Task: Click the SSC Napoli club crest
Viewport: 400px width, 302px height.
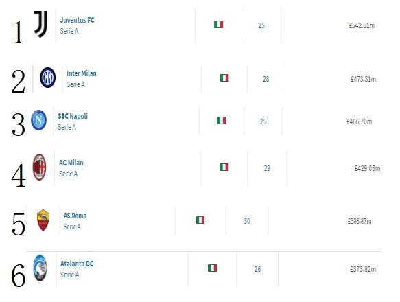Action: (x=39, y=120)
